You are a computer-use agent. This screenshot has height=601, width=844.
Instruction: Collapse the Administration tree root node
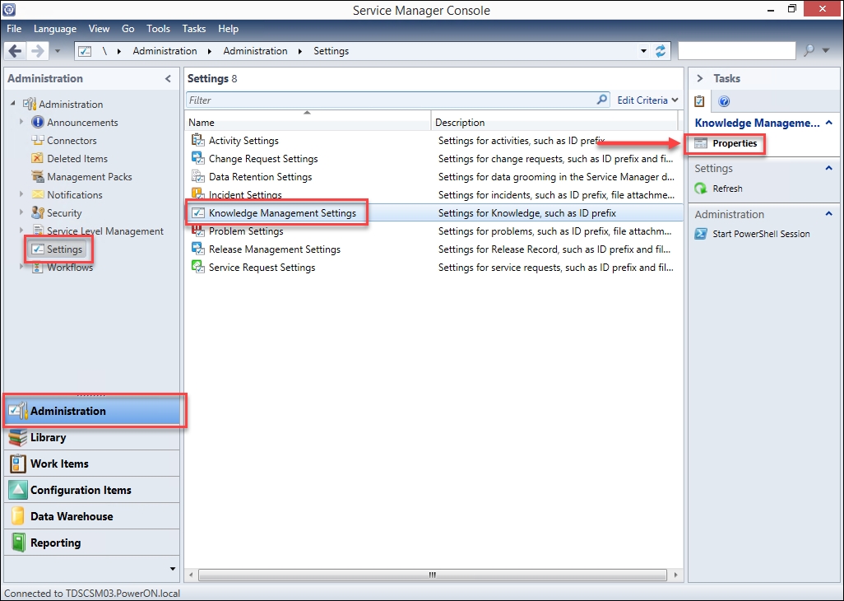click(13, 103)
